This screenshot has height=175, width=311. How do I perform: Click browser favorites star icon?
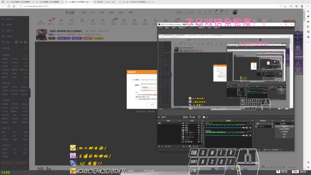click(x=291, y=6)
